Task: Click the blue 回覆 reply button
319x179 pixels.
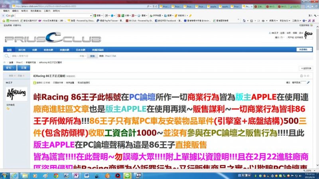Action: pyautogui.click(x=24, y=68)
